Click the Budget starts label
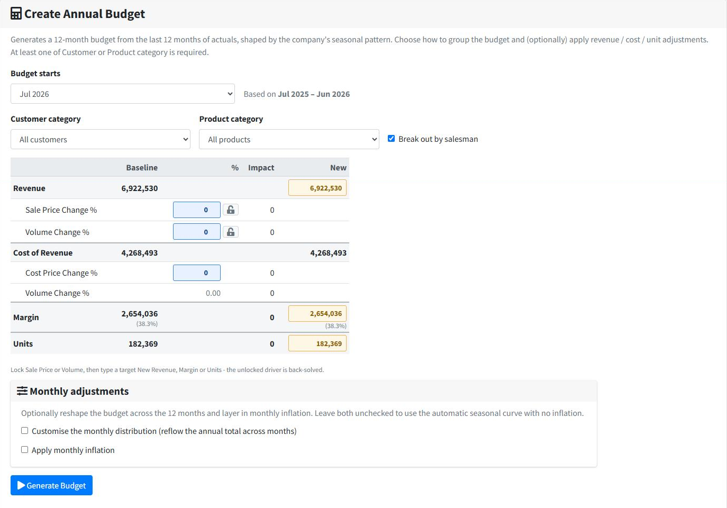The image size is (727, 508). tap(35, 73)
